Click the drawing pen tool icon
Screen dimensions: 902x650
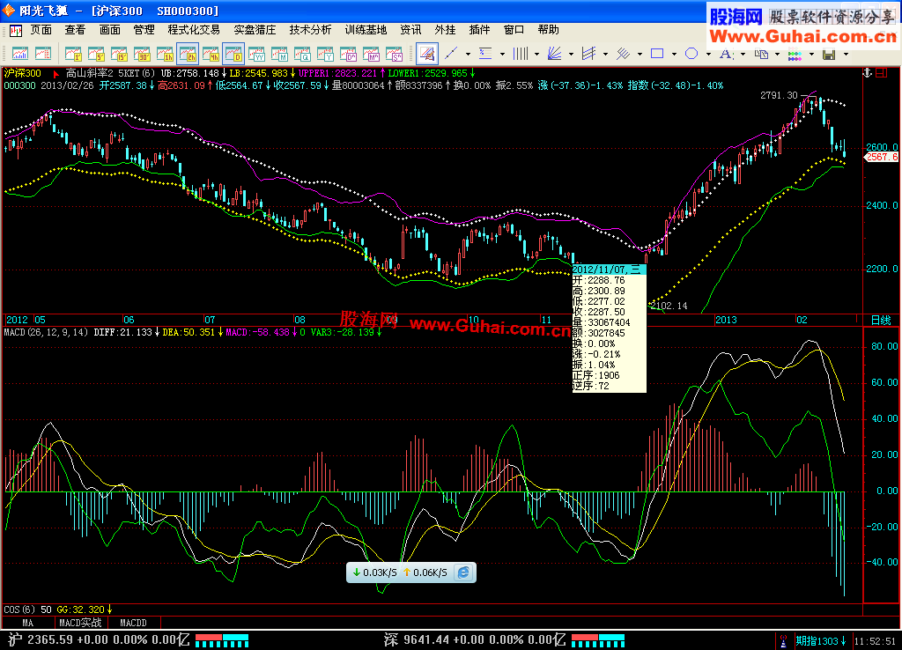[x=426, y=54]
